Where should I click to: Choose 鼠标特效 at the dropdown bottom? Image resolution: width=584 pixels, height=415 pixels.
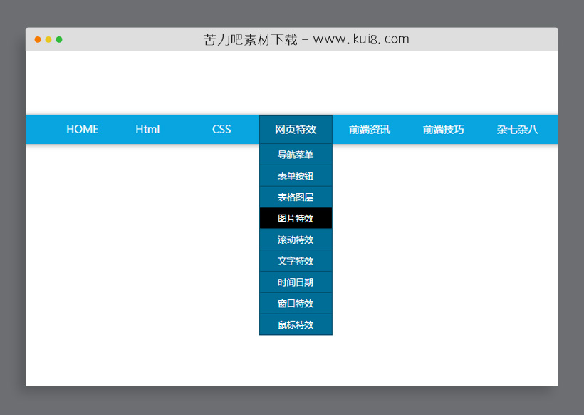296,324
